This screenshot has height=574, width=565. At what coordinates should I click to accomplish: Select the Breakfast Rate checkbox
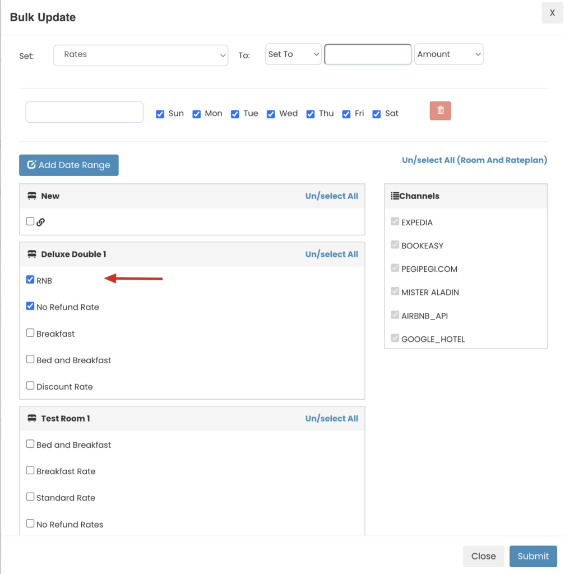coord(30,470)
